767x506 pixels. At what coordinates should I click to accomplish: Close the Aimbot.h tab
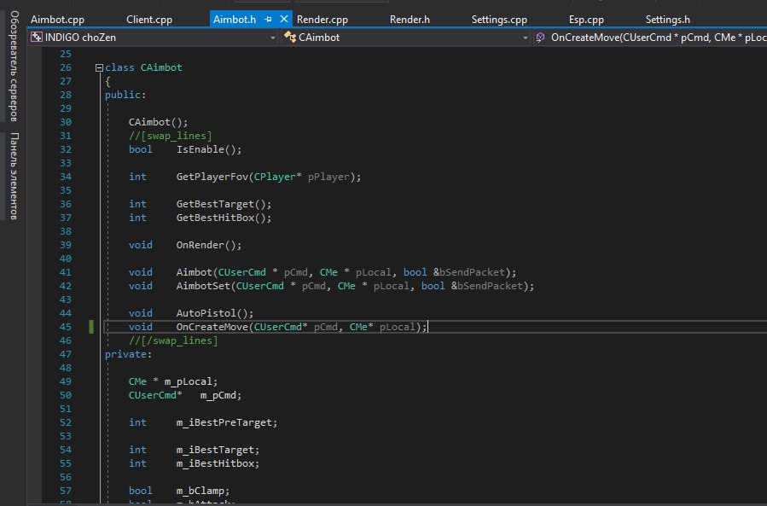point(283,19)
